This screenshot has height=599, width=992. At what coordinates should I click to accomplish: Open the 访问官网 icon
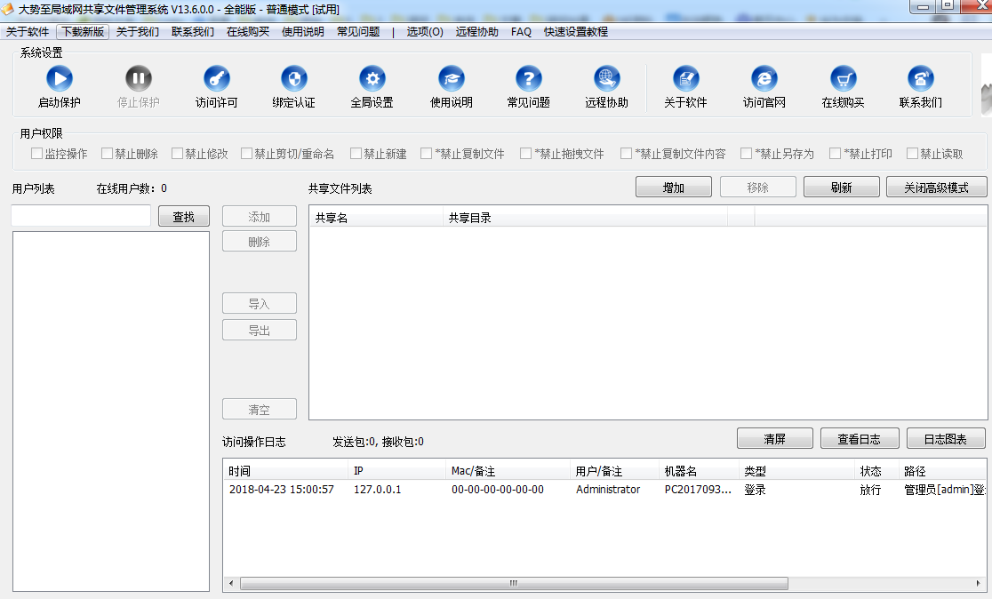point(764,79)
